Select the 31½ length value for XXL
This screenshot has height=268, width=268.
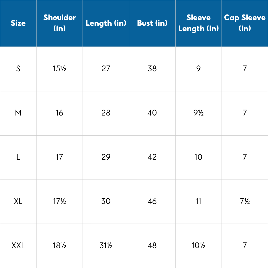(x=106, y=246)
